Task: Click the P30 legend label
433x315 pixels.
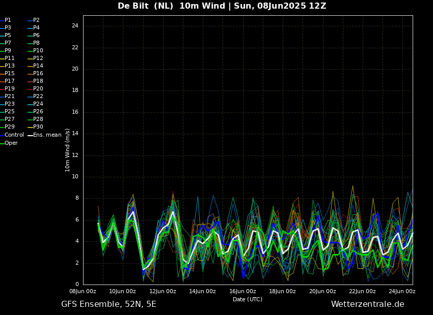Action: click(x=38, y=127)
